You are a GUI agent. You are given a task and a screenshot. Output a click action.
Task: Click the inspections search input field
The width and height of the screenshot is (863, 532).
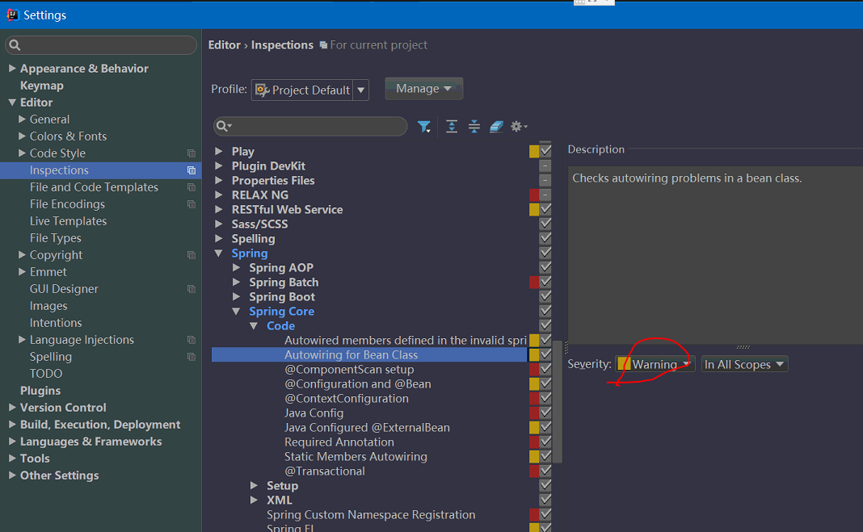click(x=310, y=127)
